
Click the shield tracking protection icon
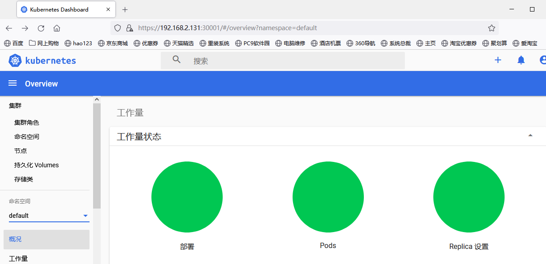tap(118, 28)
